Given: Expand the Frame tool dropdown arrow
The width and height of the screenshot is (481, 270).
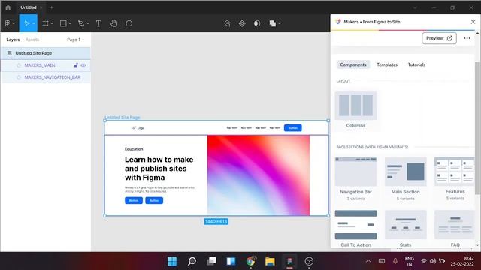Looking at the screenshot, I should point(52,23).
